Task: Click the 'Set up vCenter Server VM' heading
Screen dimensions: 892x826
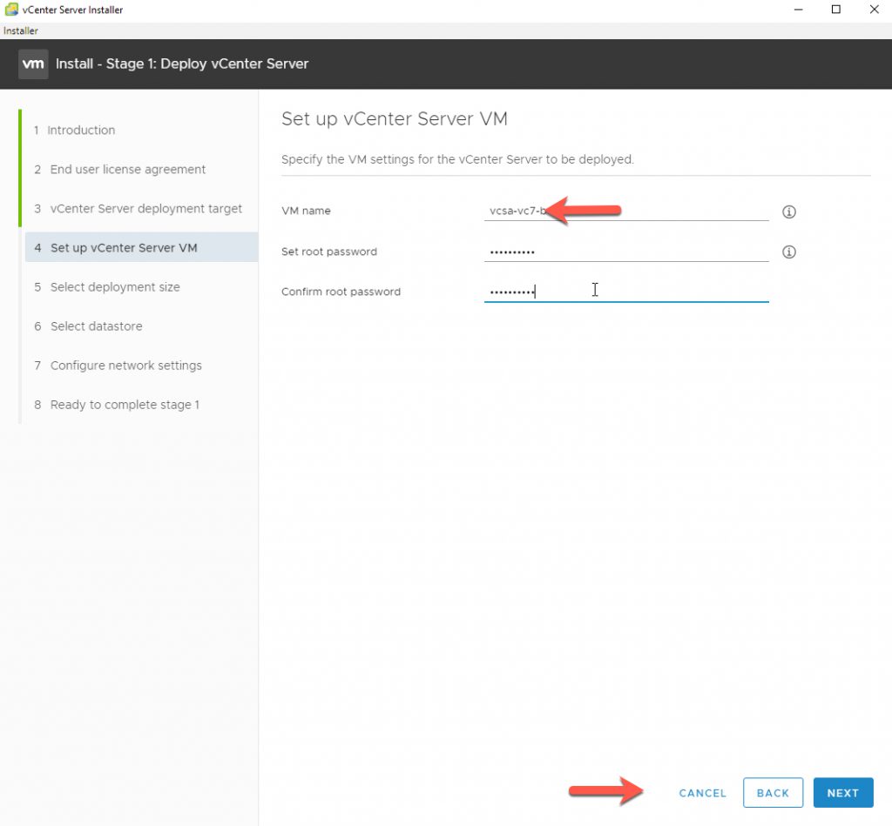Action: [x=395, y=119]
